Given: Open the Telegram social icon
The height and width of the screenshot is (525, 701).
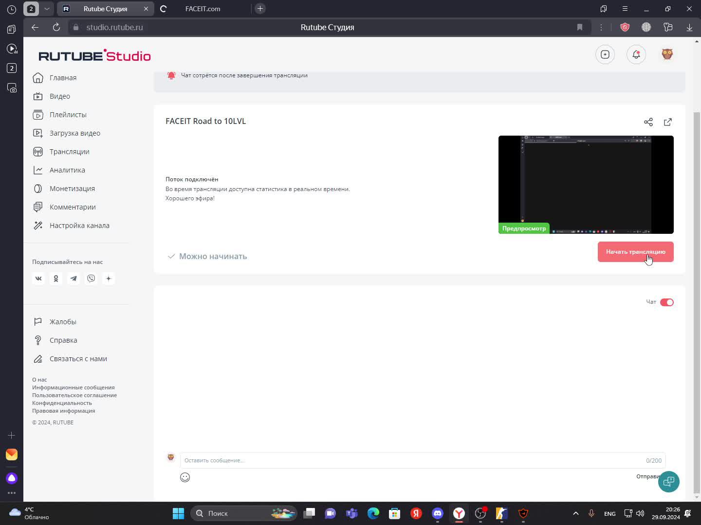Looking at the screenshot, I should [x=74, y=279].
